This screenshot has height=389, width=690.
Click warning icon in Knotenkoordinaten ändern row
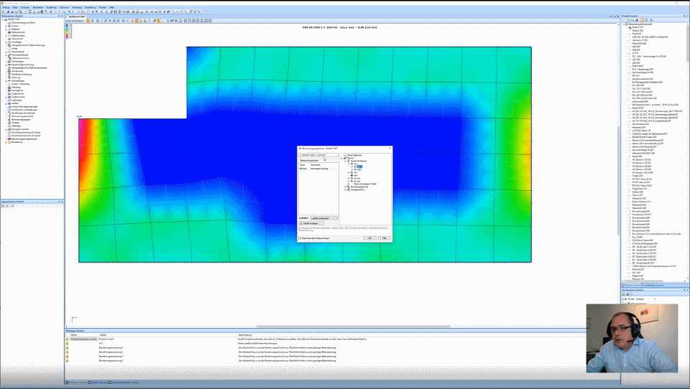[x=68, y=339]
